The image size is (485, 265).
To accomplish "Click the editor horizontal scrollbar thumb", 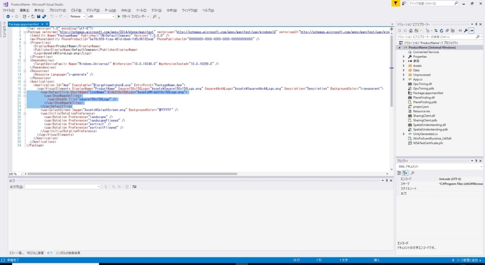I will click(x=133, y=174).
